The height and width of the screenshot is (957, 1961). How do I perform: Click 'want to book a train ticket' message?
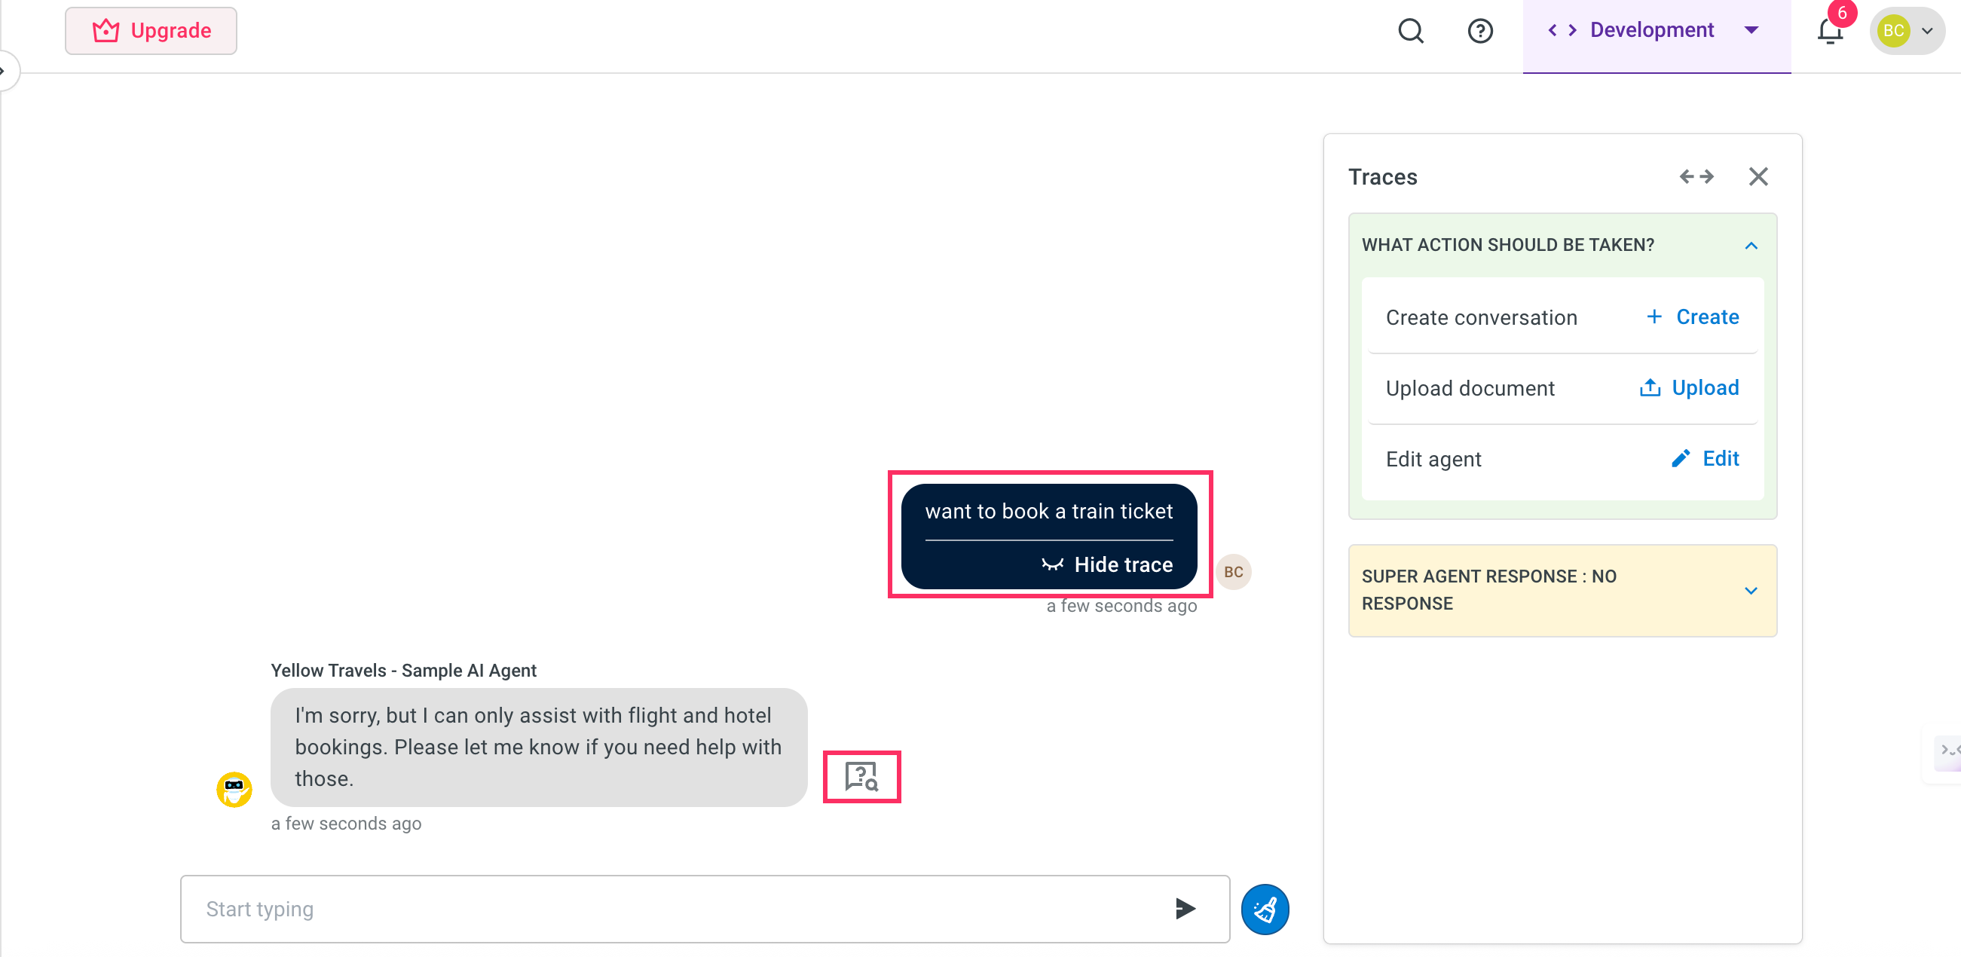[1048, 511]
